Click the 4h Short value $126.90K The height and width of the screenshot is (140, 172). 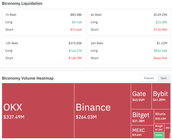160,30
